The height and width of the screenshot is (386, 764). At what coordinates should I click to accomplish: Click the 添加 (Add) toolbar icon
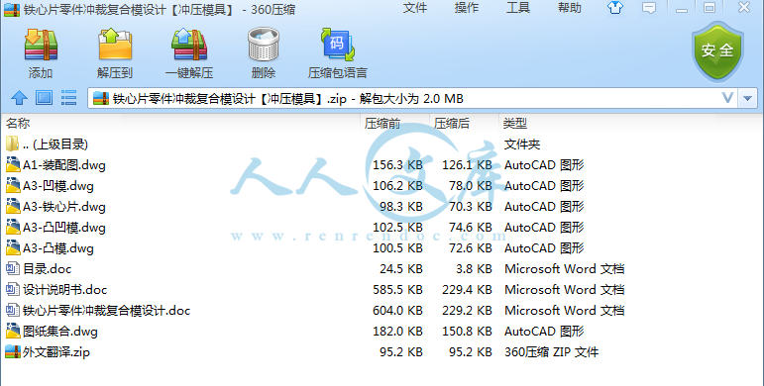pos(41,46)
